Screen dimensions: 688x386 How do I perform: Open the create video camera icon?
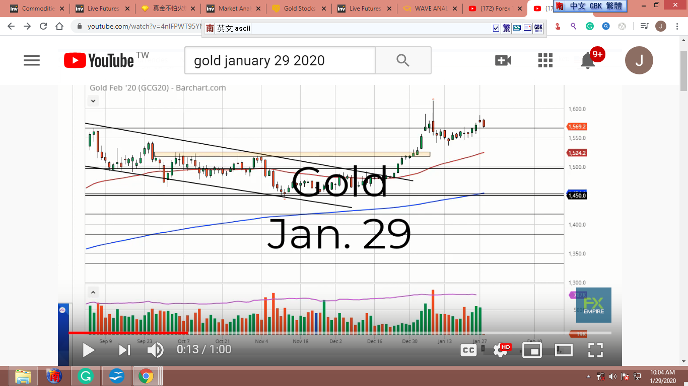tap(503, 61)
